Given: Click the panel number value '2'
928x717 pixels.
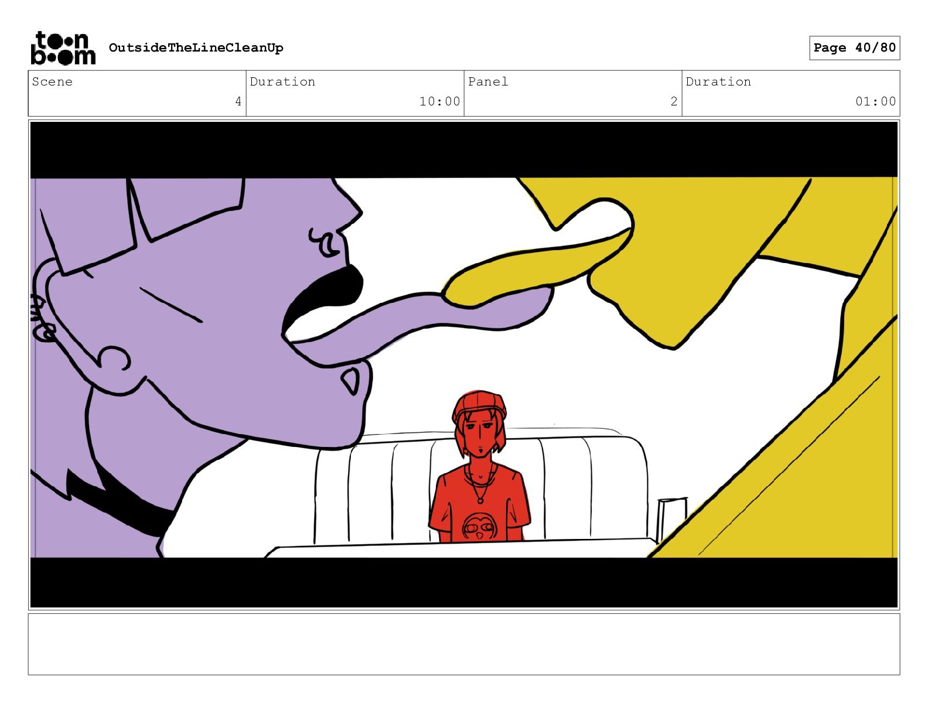Looking at the screenshot, I should click(x=674, y=101).
